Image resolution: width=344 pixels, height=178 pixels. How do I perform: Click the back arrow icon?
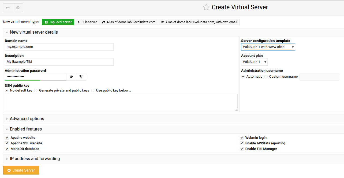pos(8,8)
